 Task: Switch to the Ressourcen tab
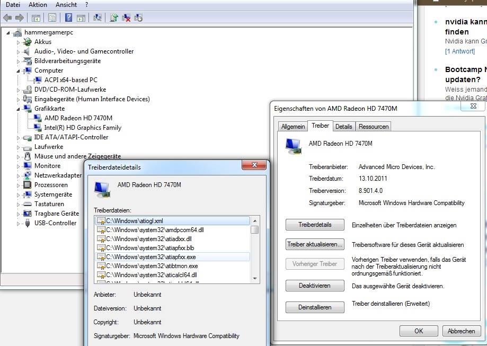click(x=373, y=127)
